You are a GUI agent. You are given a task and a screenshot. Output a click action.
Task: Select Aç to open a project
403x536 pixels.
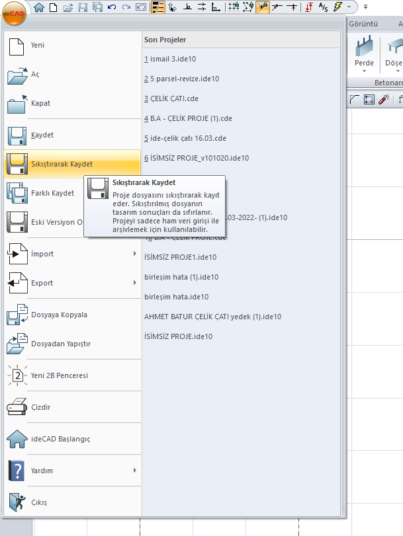[x=72, y=75]
